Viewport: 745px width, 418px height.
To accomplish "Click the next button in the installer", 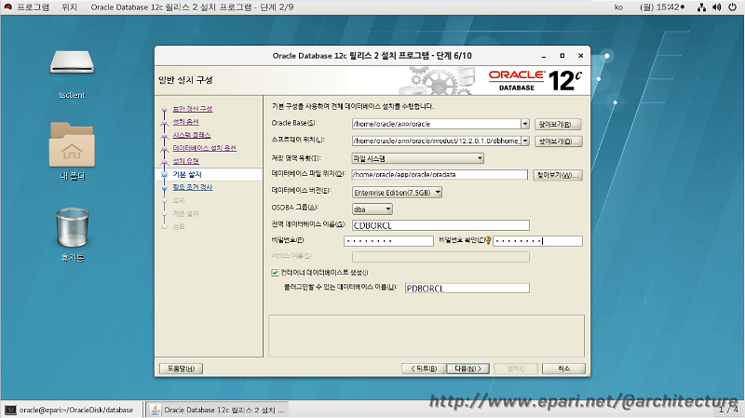I will 468,369.
